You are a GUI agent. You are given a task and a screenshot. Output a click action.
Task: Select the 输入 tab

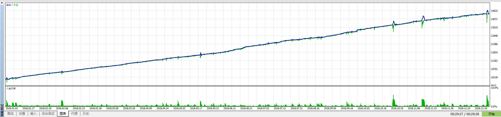tap(33, 114)
